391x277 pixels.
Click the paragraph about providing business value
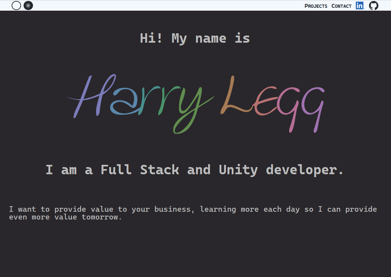click(193, 213)
